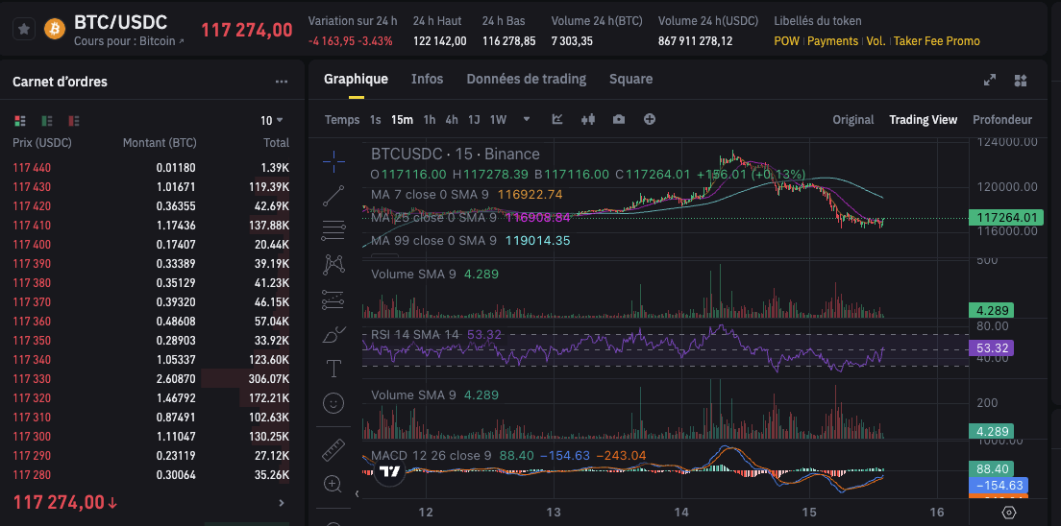
Task: Click the Cours pour : Bitcoin link
Action: [x=129, y=41]
